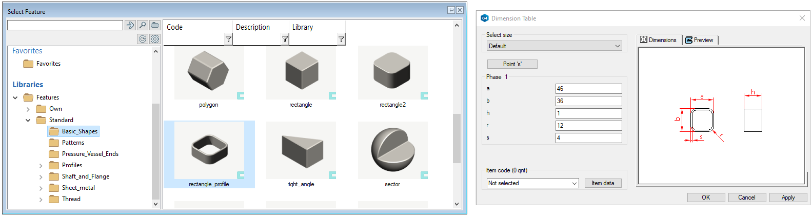Click the magnifier search icon
The width and height of the screenshot is (812, 217).
pyautogui.click(x=143, y=25)
